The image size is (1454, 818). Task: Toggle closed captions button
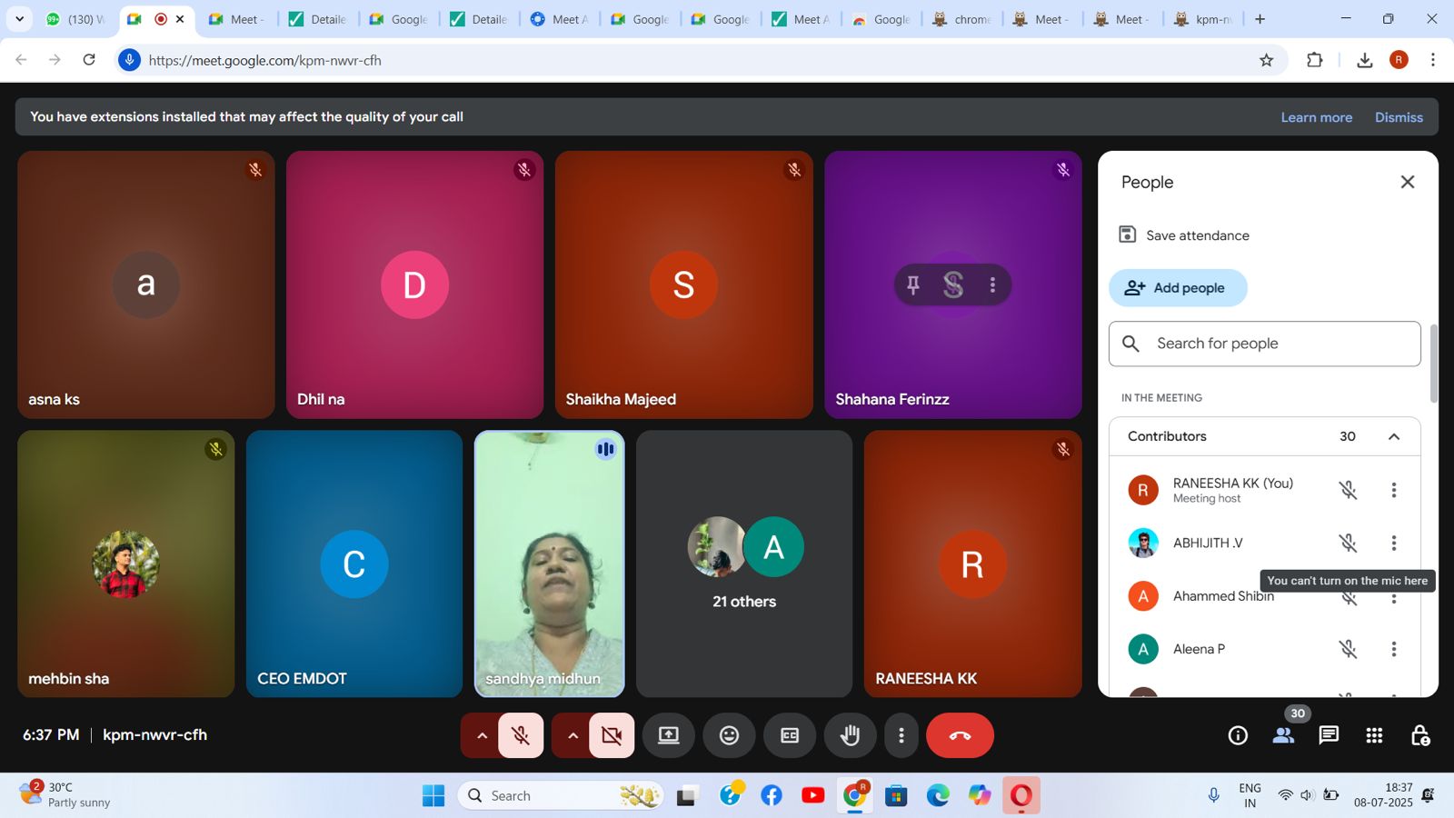(790, 735)
